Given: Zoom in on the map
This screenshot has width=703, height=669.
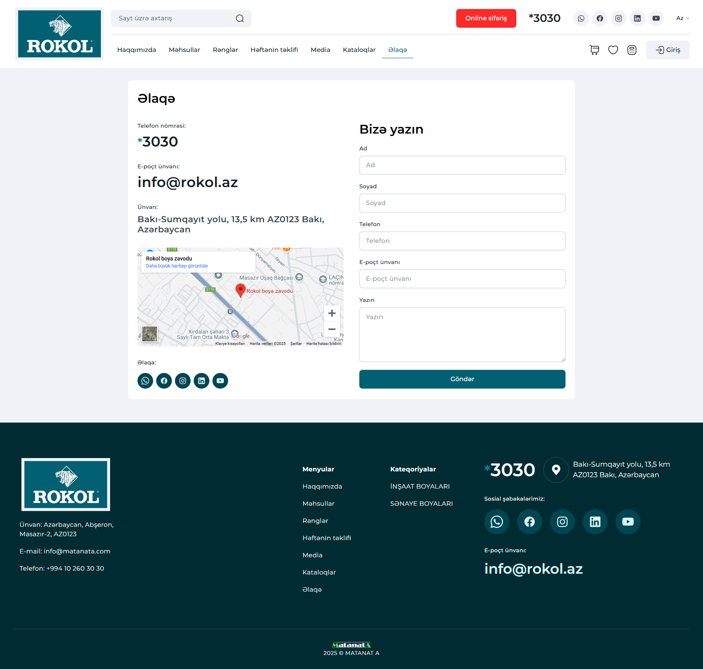Looking at the screenshot, I should 332,313.
